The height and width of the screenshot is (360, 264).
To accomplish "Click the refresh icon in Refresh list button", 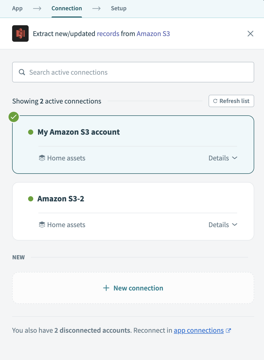I will [x=215, y=101].
